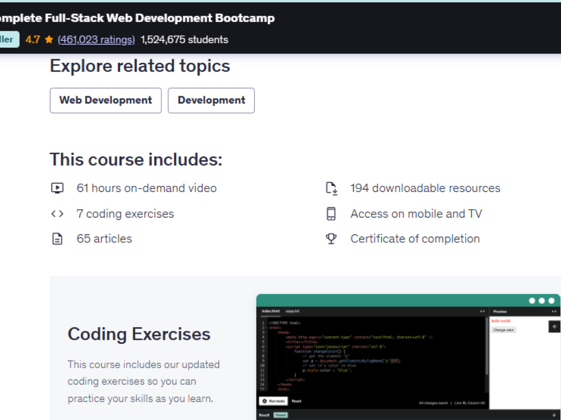
Task: Click the 'Access on mobile and TV' text
Action: (416, 213)
